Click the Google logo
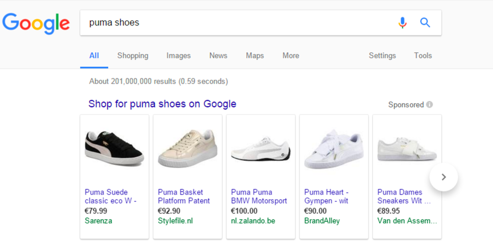Screen dimensions: 493x252 point(36,23)
